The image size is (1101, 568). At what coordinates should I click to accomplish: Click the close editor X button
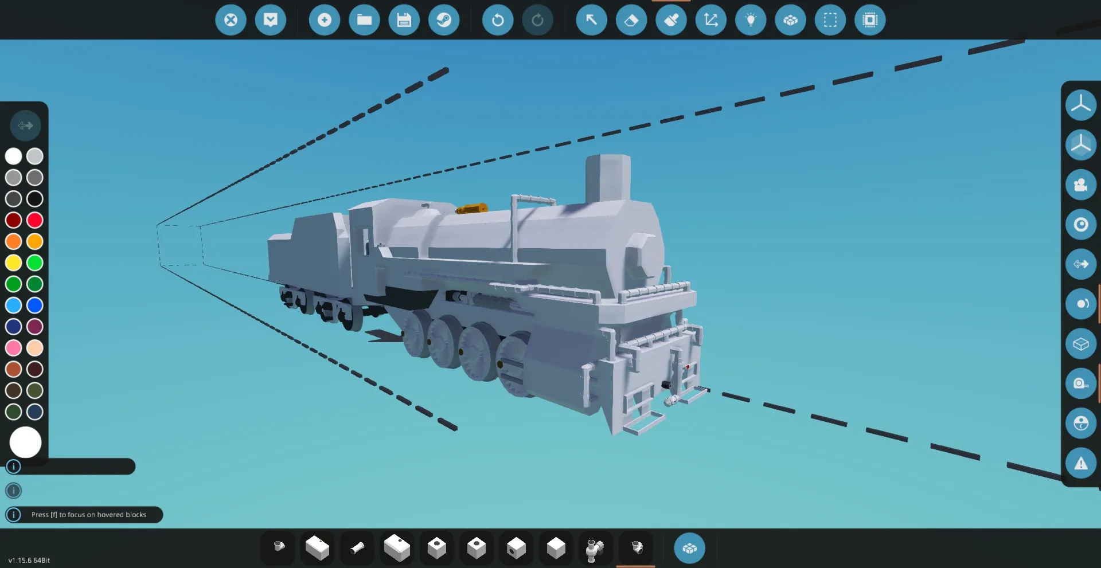231,20
